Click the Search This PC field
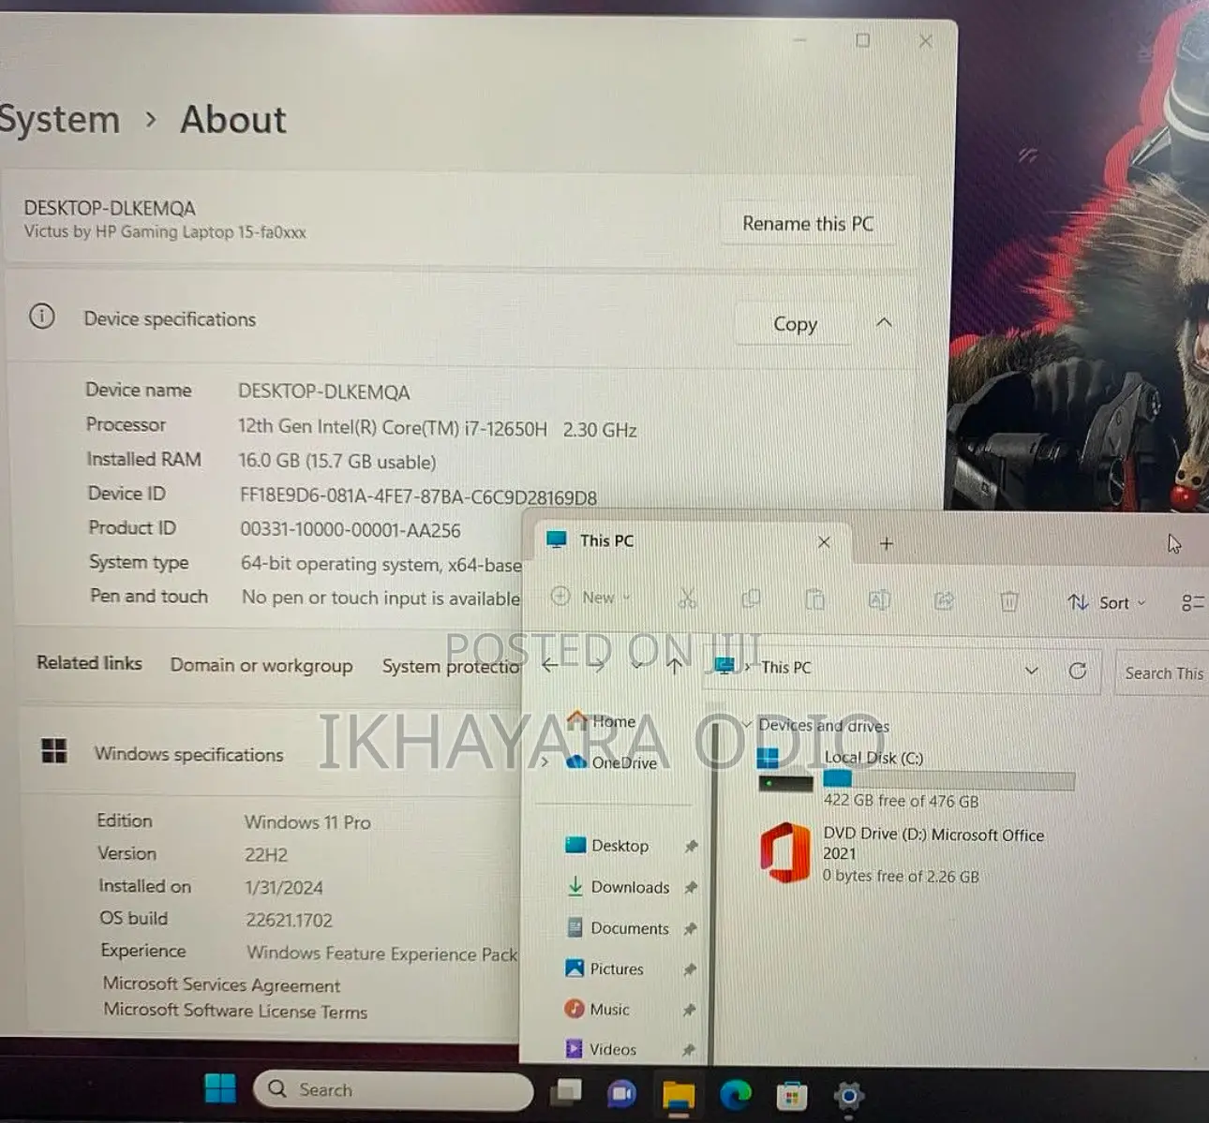Viewport: 1209px width, 1123px height. (1162, 672)
